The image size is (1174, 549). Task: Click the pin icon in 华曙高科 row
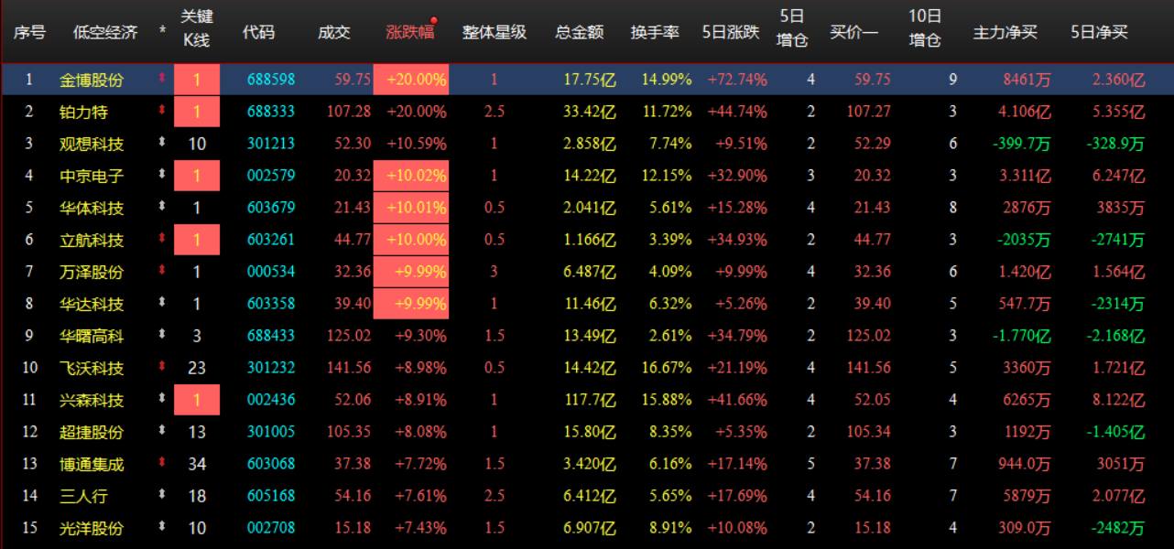[x=162, y=335]
